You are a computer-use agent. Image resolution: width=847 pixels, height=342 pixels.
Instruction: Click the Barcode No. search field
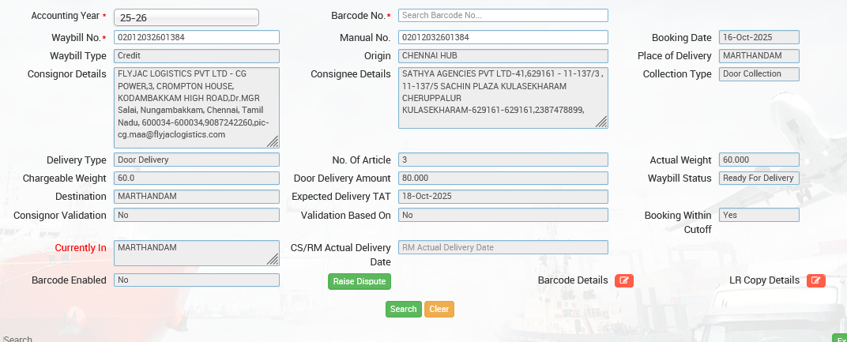point(503,16)
